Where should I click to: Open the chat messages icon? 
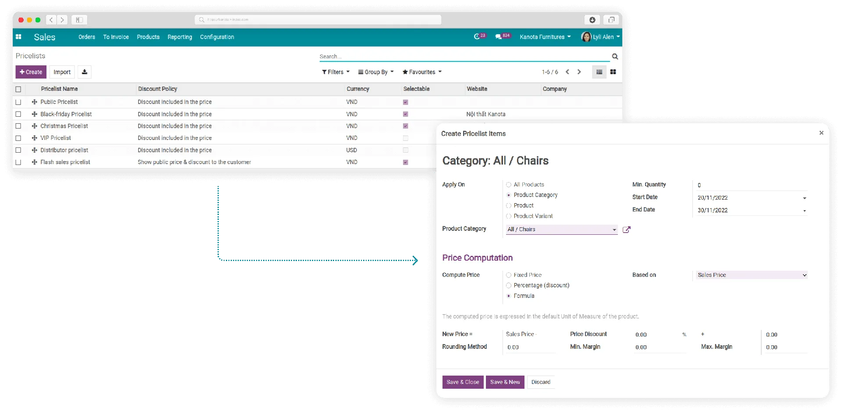[499, 37]
